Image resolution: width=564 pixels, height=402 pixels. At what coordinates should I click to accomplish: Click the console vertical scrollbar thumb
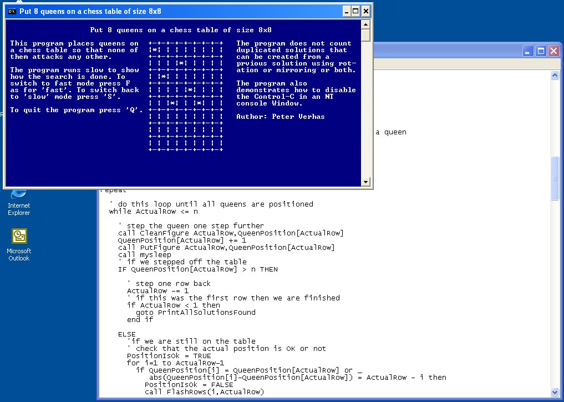click(x=365, y=36)
